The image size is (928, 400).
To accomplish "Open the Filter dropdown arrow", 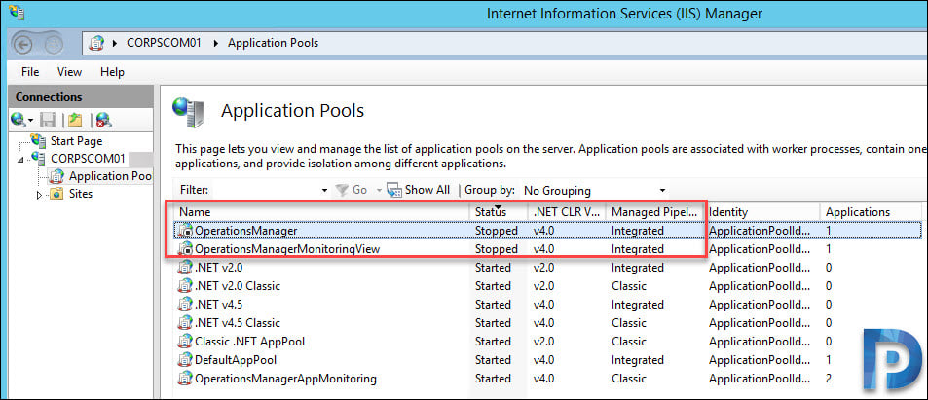I will [324, 191].
